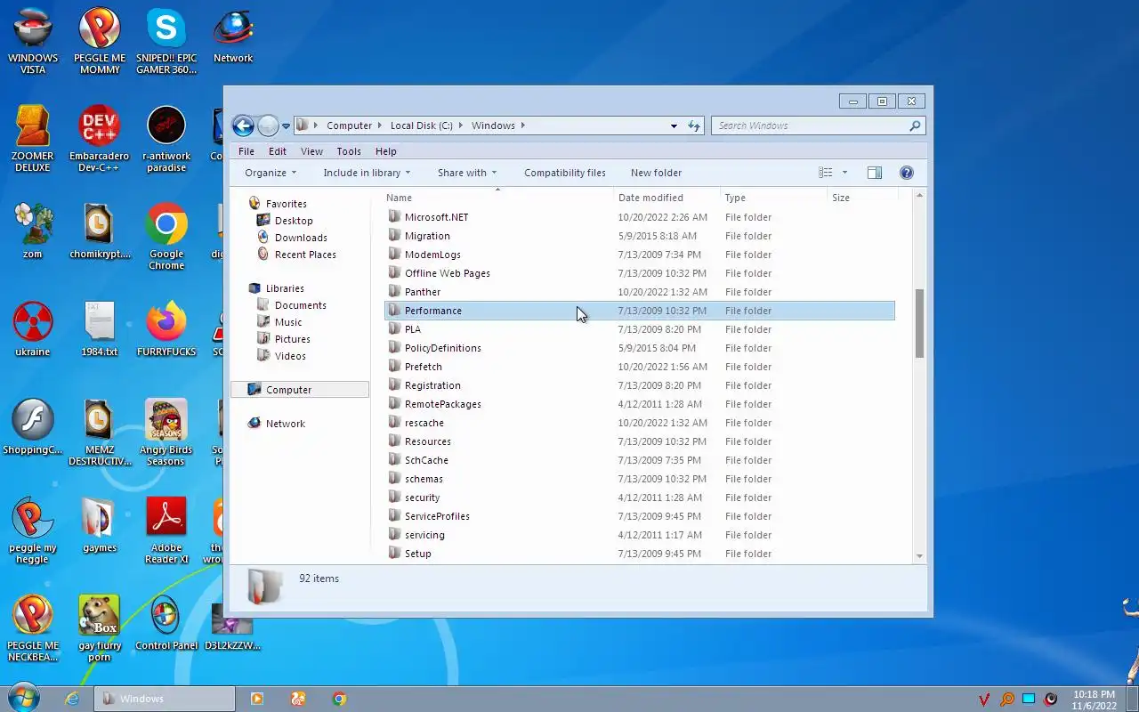Viewport: 1139px width, 712px height.
Task: Open Internet Explorer from taskbar
Action: click(73, 699)
